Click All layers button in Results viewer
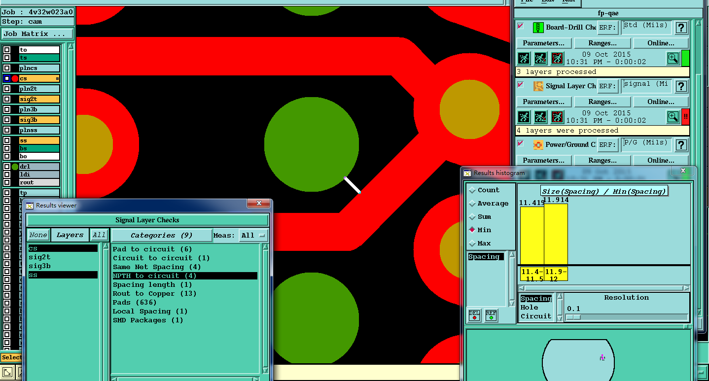 coord(99,235)
